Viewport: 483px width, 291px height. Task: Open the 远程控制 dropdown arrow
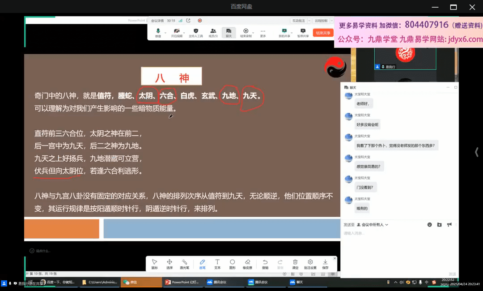[330, 21]
